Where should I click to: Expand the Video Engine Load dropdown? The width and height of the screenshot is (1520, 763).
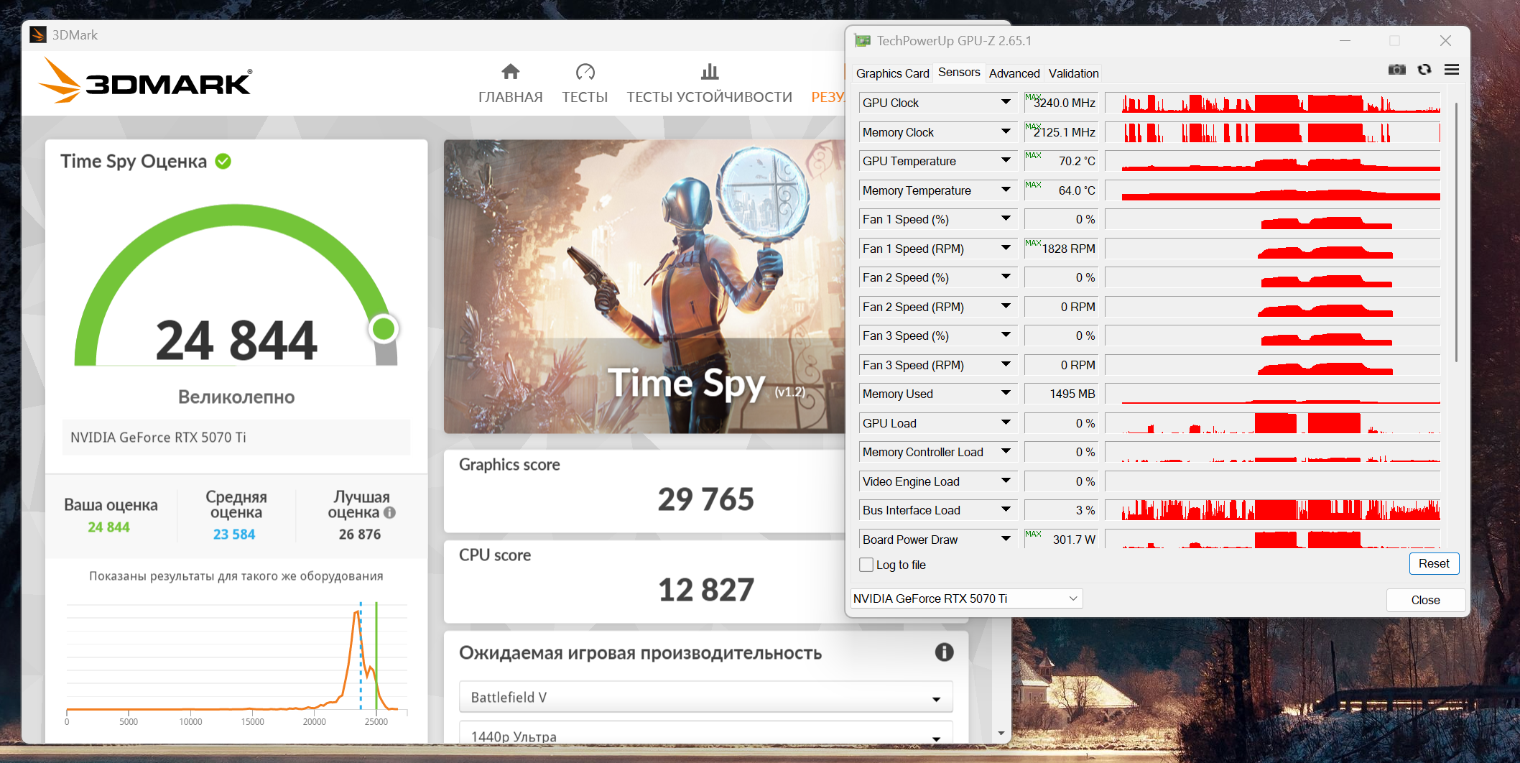click(1006, 481)
